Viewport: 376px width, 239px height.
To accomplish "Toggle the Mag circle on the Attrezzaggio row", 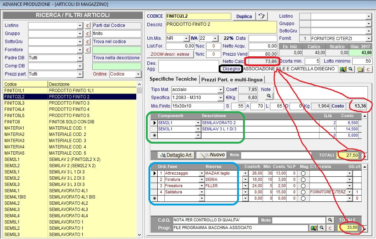I will click(x=303, y=173).
